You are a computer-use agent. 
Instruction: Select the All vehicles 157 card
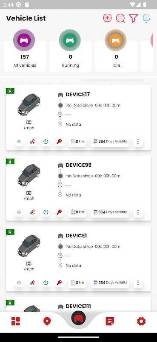25,56
